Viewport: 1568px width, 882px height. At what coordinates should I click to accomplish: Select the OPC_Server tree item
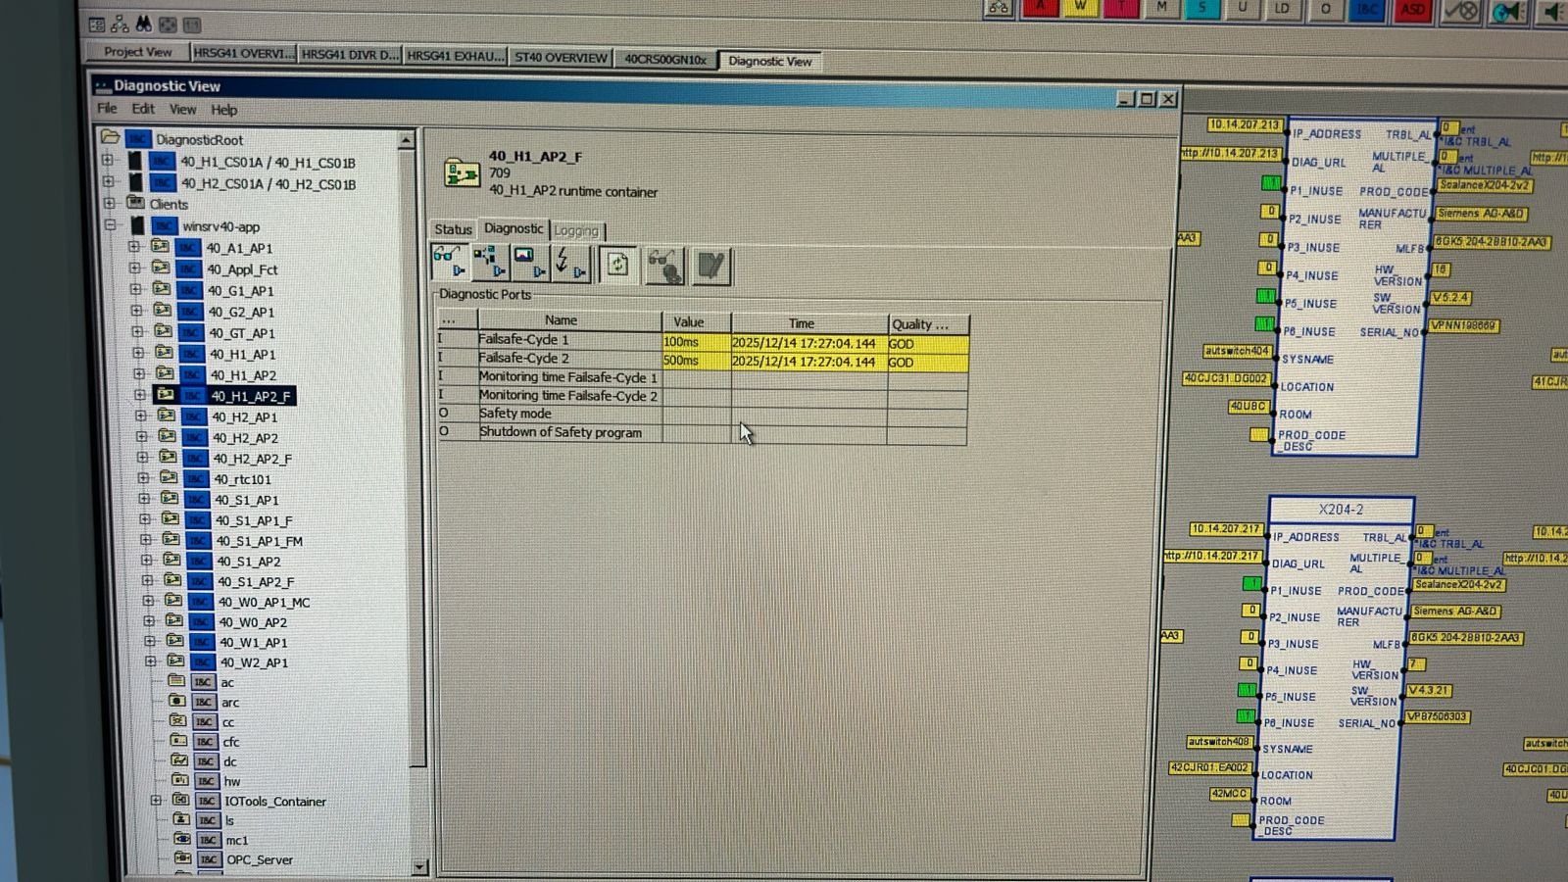click(260, 859)
